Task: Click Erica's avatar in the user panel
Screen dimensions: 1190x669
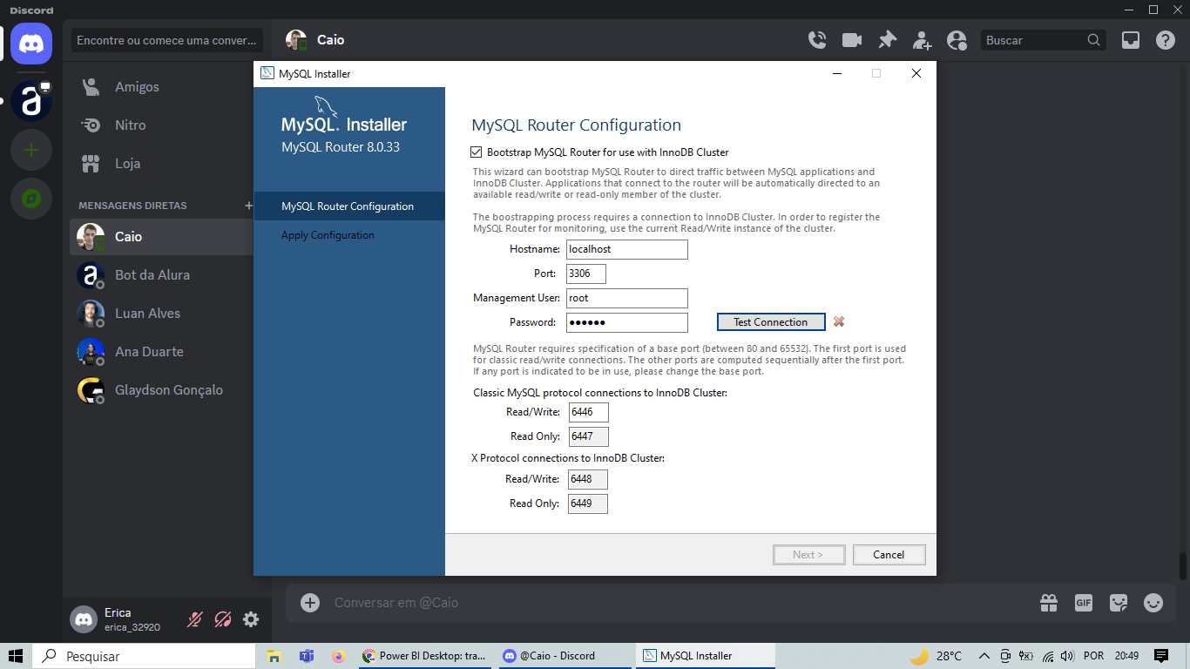Action: 84,619
